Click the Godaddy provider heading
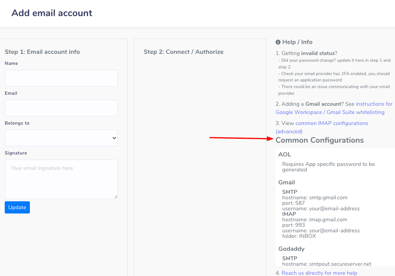Screen dimensions: 395x276 [291, 249]
